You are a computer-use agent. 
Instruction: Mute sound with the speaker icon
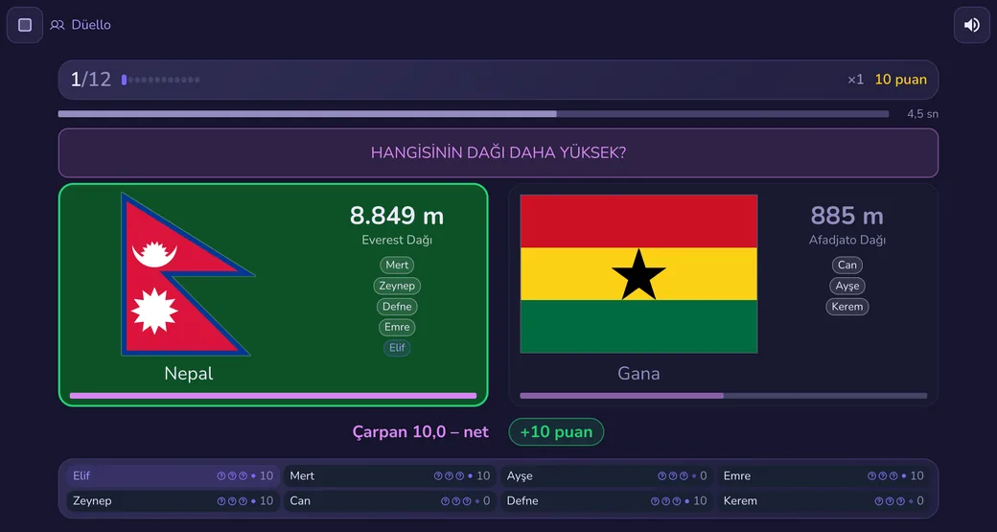pos(971,25)
